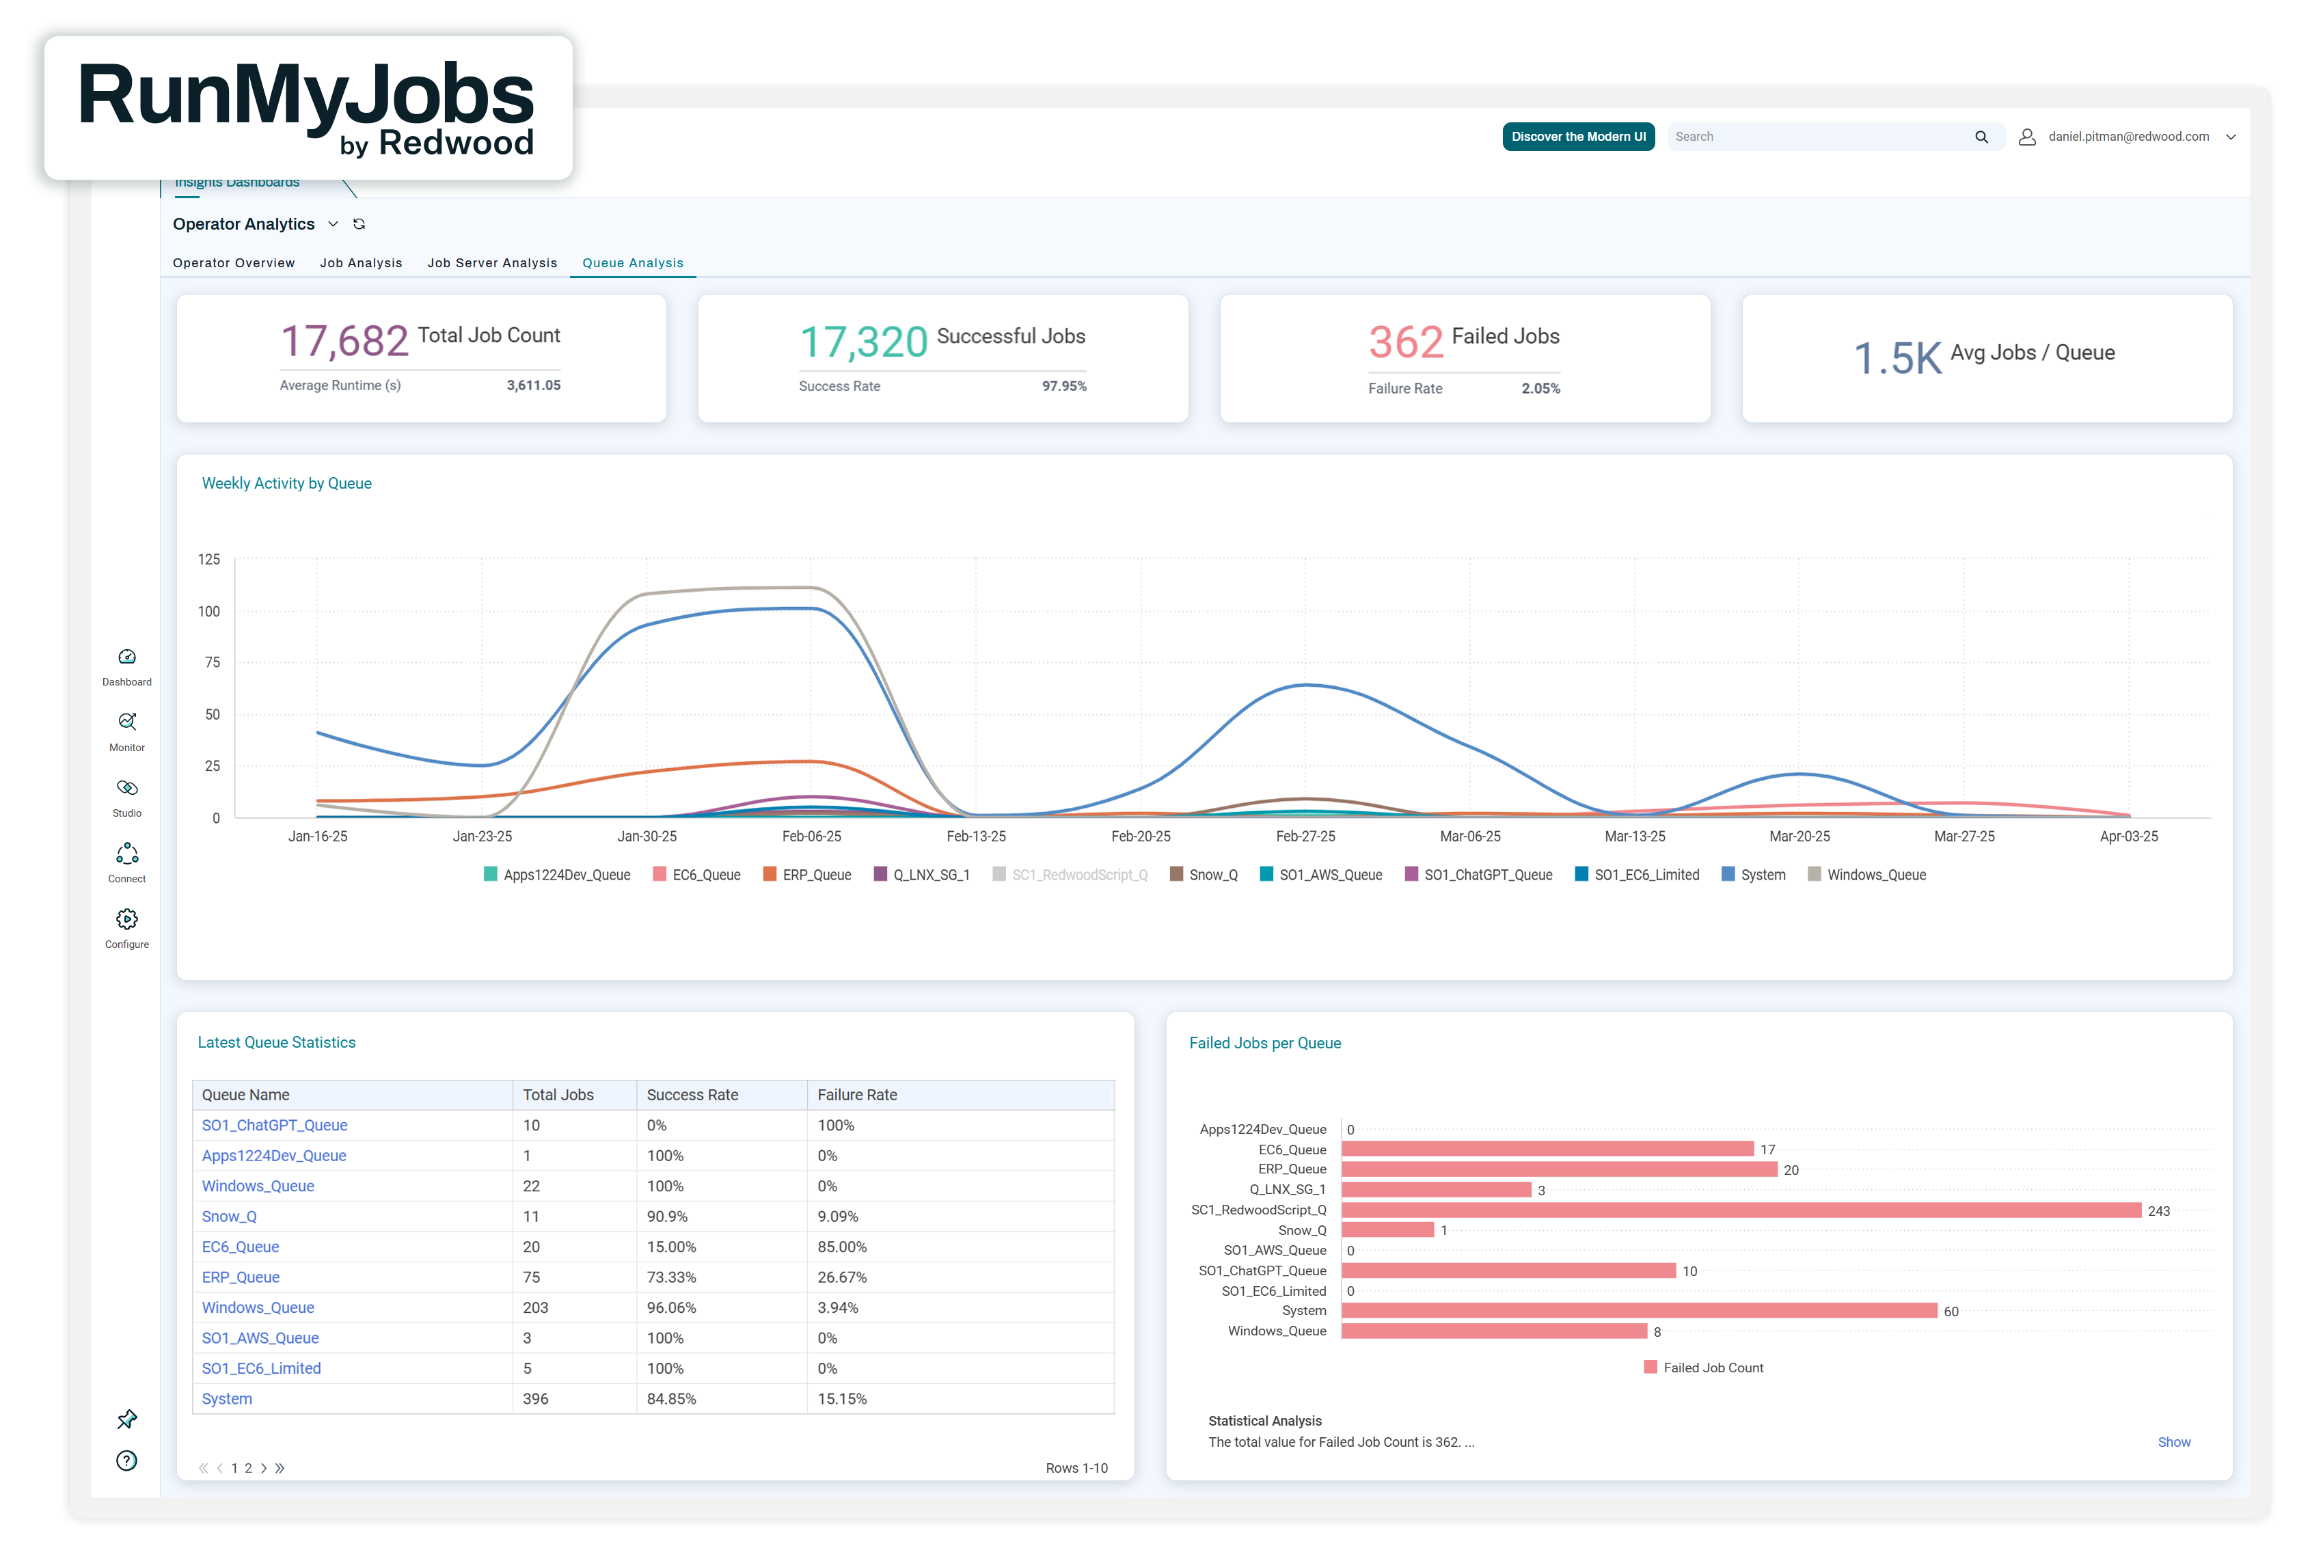
Task: Switch to Job Server Analysis tab
Action: tap(492, 263)
